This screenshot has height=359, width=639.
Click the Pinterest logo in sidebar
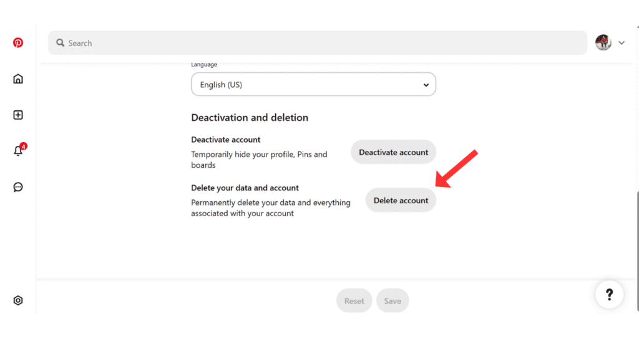(x=18, y=43)
